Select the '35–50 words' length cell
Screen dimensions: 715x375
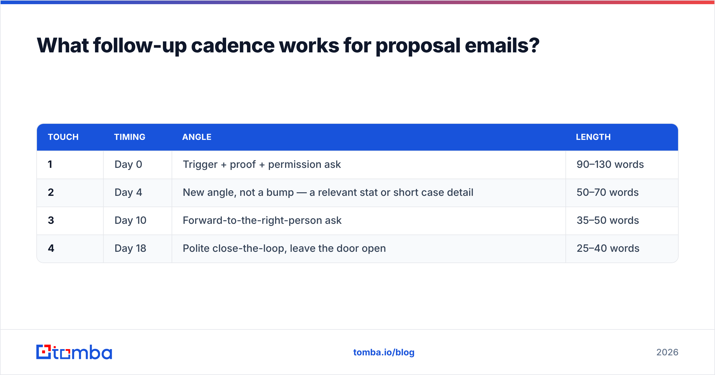click(622, 221)
